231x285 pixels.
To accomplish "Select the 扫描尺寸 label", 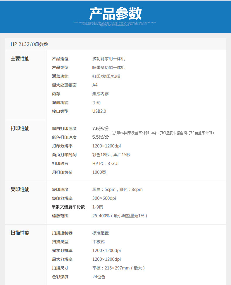I will pos(60,268).
